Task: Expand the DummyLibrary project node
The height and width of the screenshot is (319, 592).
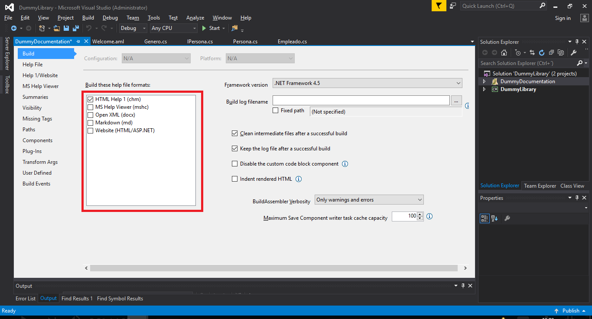Action: pyautogui.click(x=485, y=89)
